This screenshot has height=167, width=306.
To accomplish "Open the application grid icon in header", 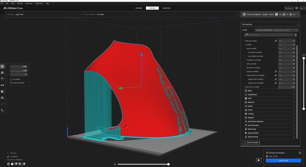I will click(297, 8).
